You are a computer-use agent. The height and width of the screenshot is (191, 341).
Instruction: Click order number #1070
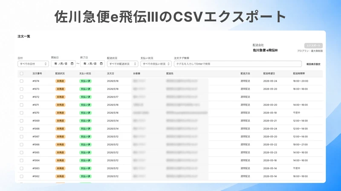pyautogui.click(x=36, y=113)
